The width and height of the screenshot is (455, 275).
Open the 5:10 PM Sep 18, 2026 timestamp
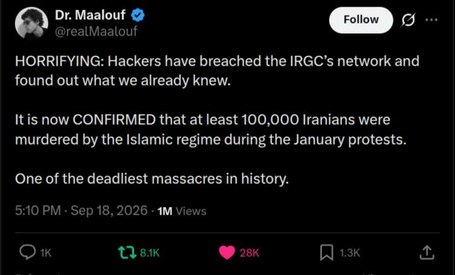pyautogui.click(x=81, y=210)
